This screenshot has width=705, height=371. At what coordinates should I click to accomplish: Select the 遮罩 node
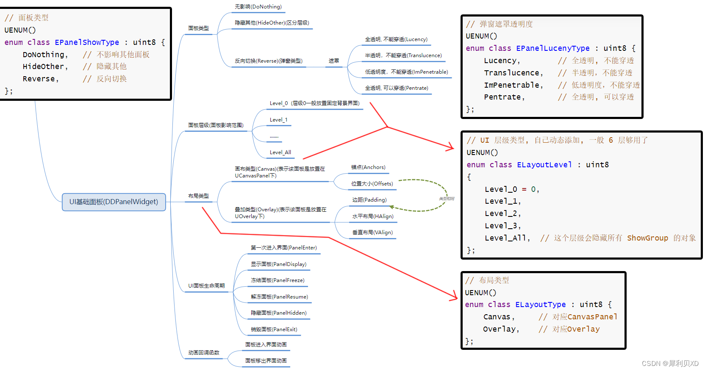pyautogui.click(x=334, y=61)
